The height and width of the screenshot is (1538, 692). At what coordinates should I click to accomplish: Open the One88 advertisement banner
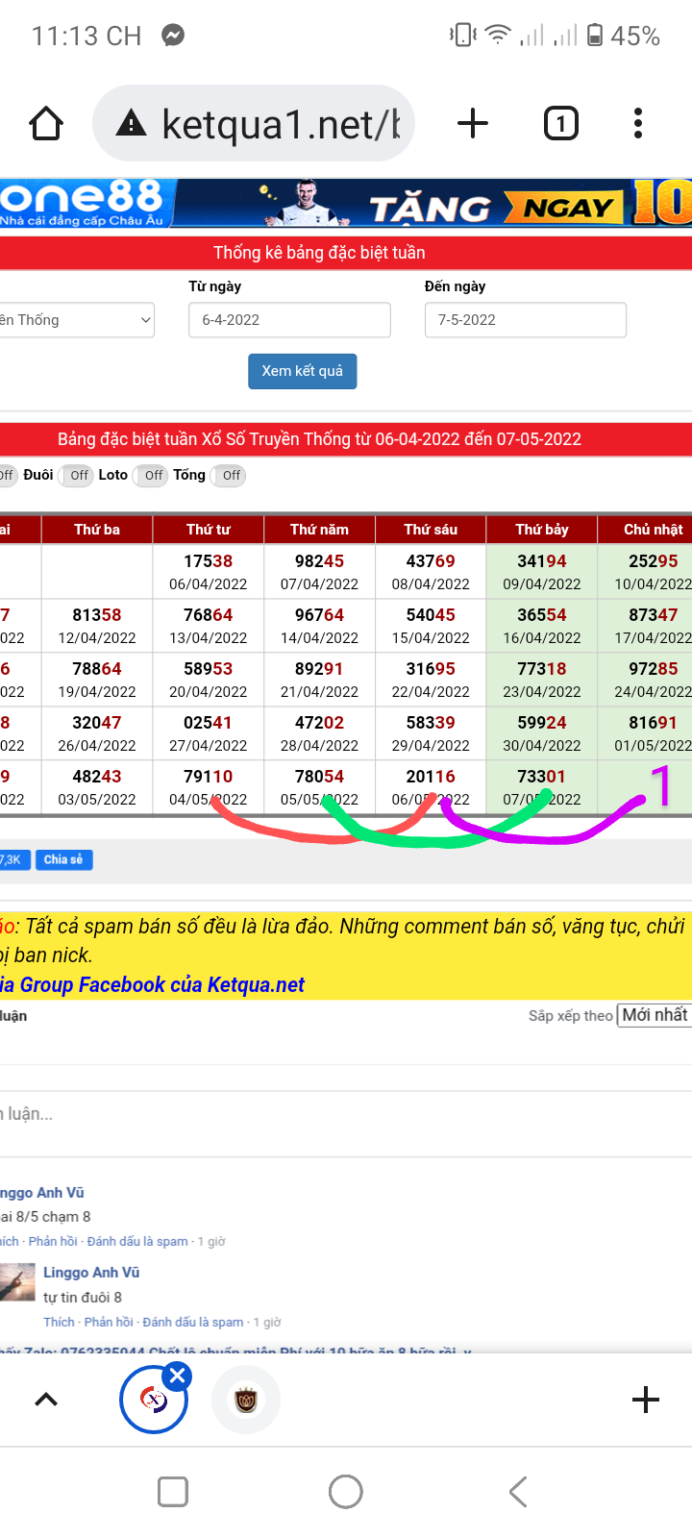click(x=346, y=203)
